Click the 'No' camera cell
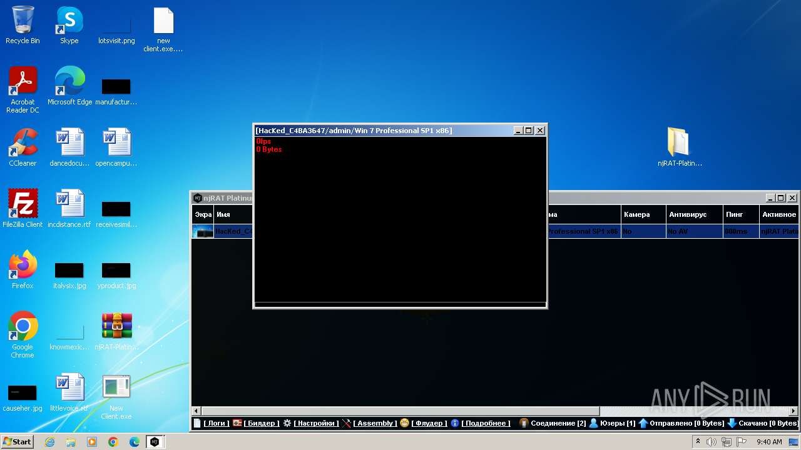The image size is (801, 450). click(643, 231)
